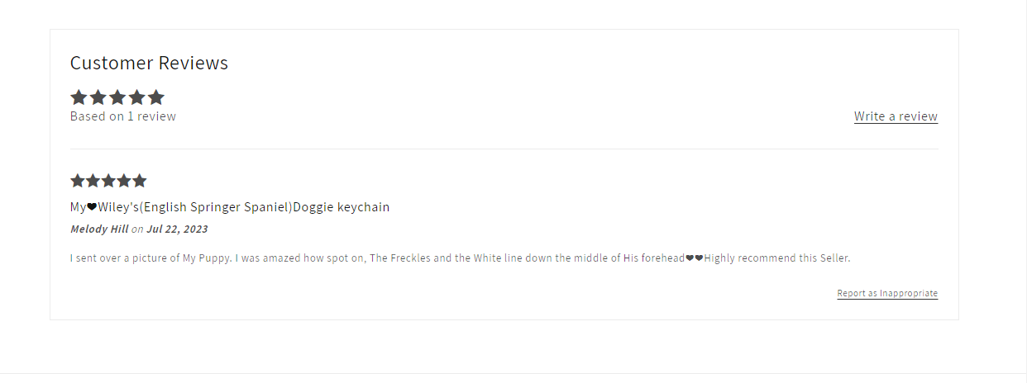Click the heart emojis in the review body
Image resolution: width=1027 pixels, height=383 pixels.
695,258
